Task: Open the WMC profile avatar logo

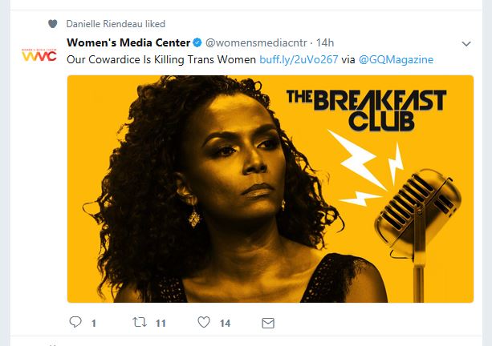Action: (38, 55)
